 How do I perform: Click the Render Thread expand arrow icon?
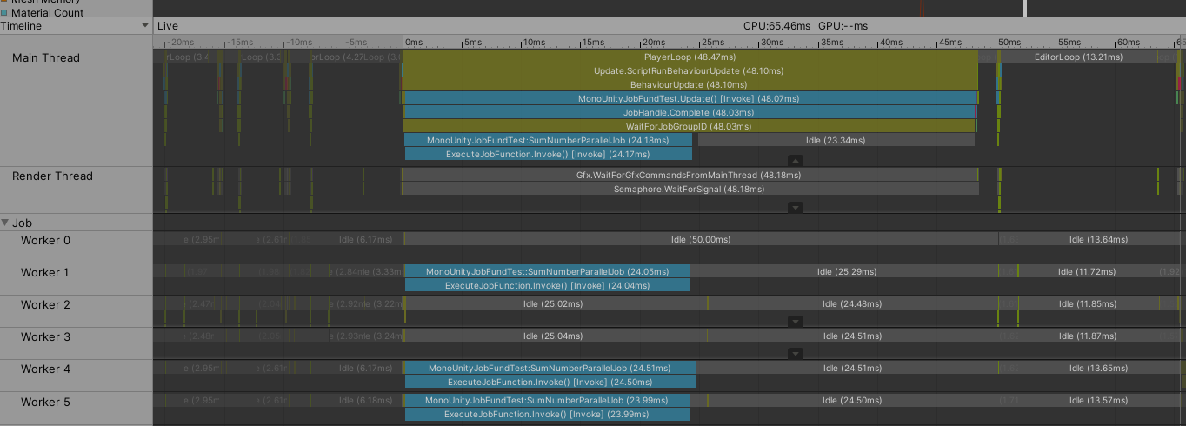click(795, 208)
